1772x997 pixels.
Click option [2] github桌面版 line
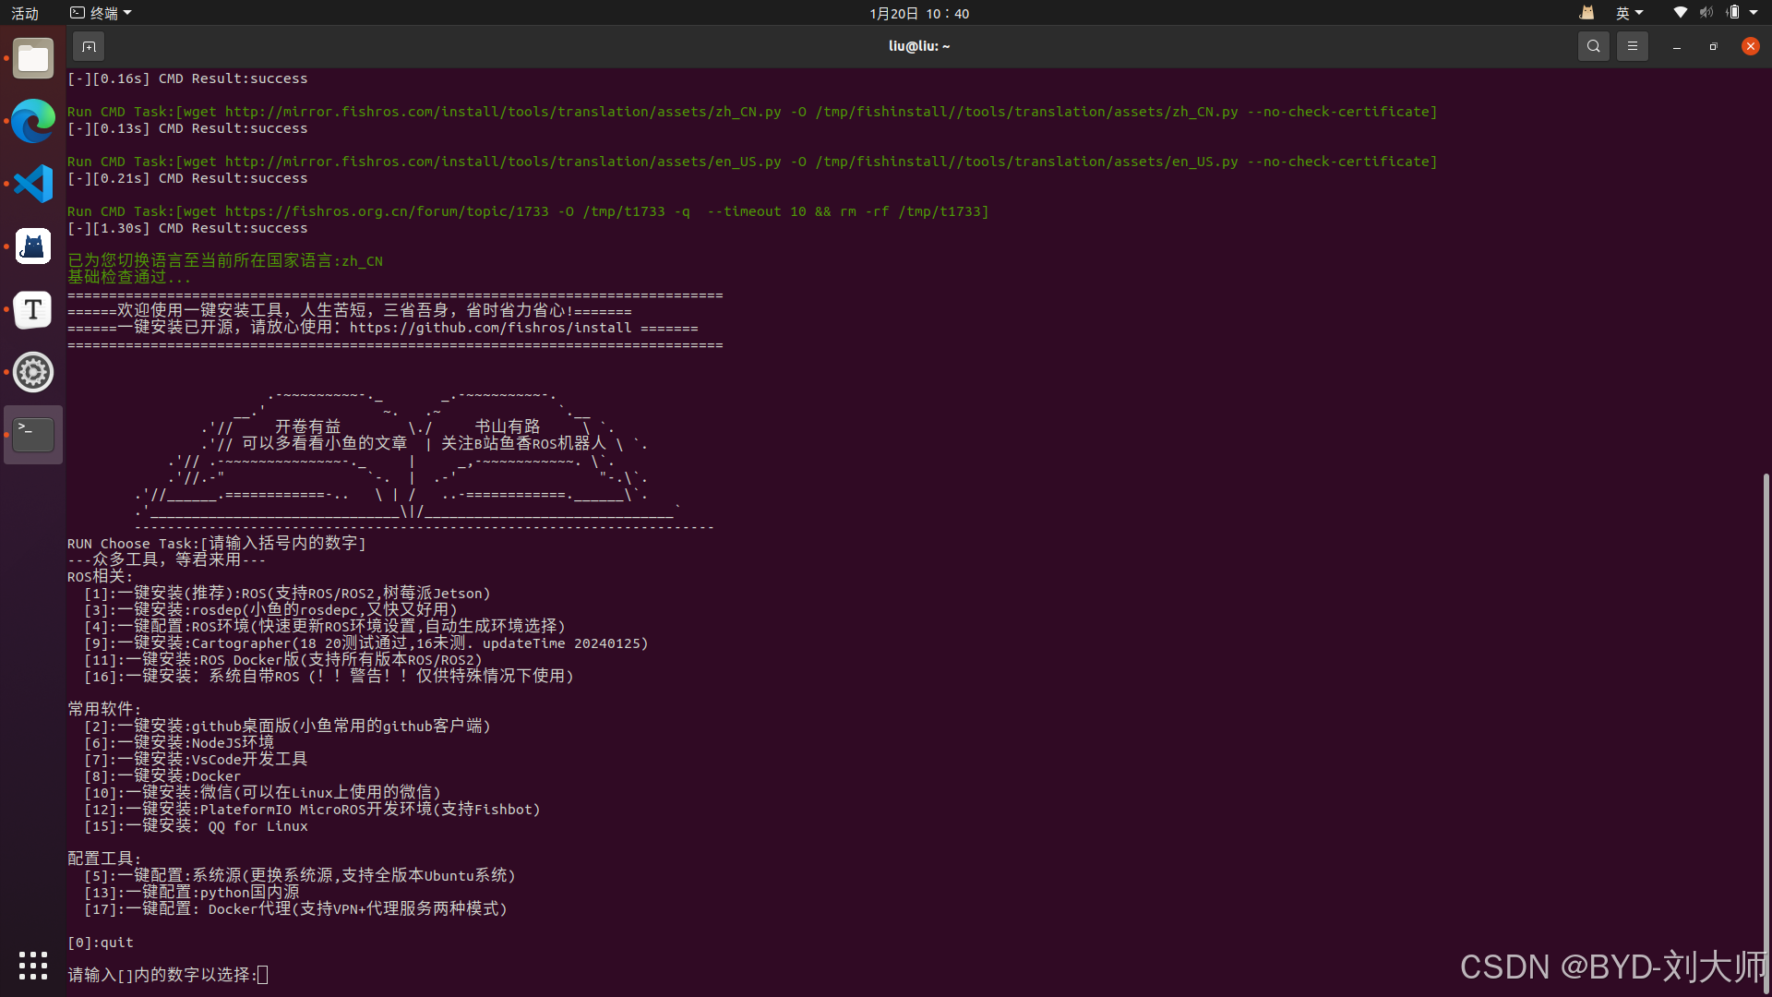pos(287,727)
